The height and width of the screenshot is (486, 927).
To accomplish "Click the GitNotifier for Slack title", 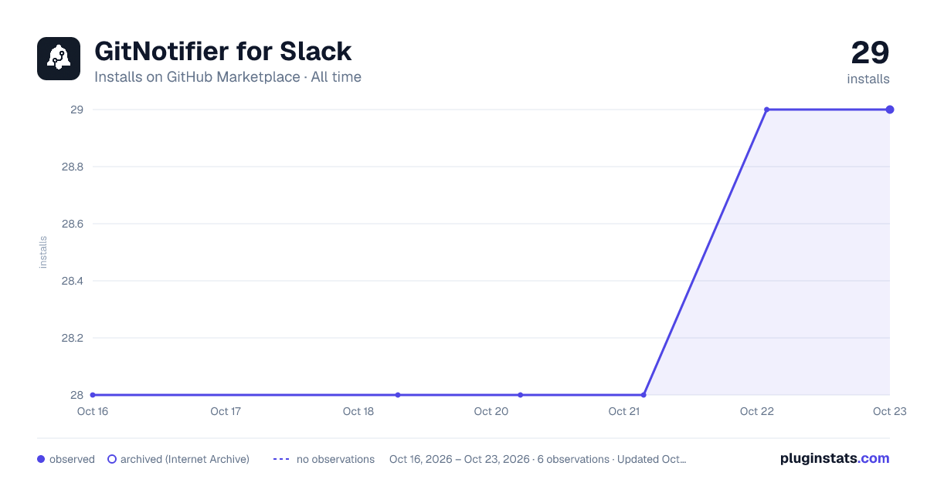I will tap(223, 52).
